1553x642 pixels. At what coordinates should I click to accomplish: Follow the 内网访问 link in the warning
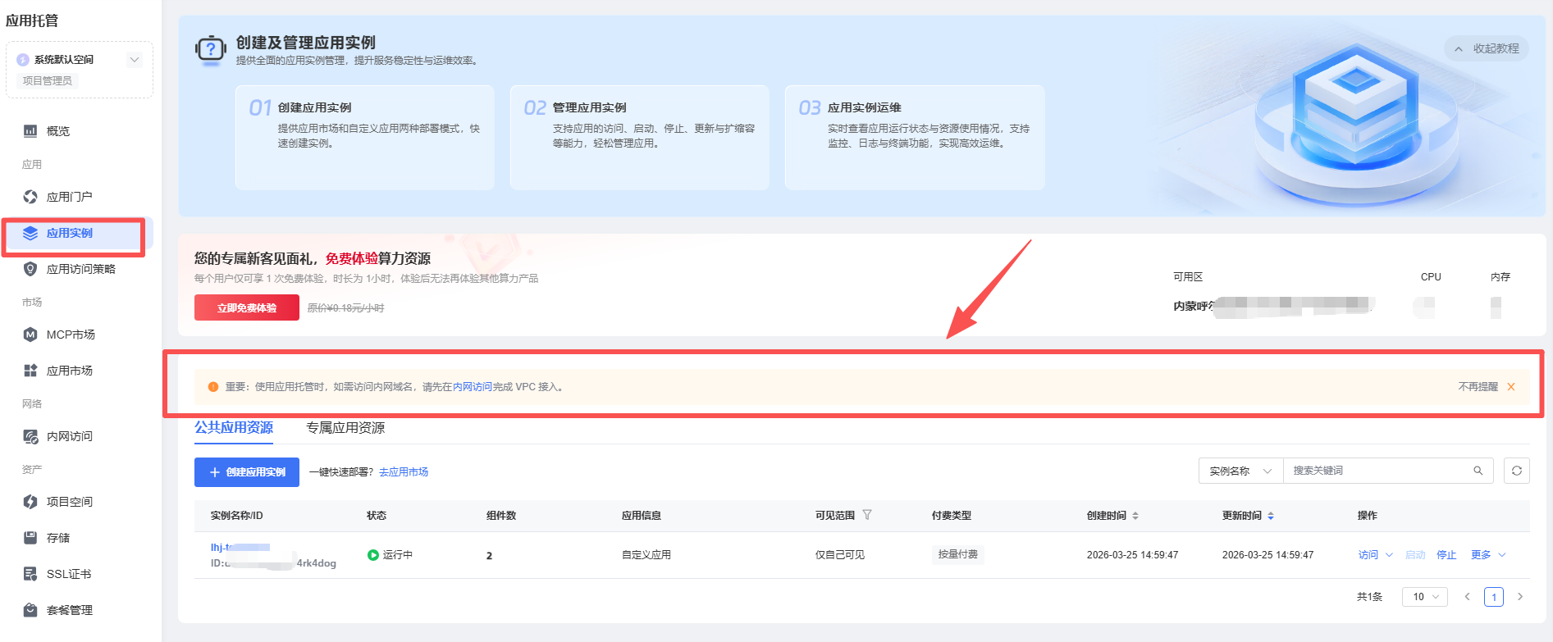(473, 387)
